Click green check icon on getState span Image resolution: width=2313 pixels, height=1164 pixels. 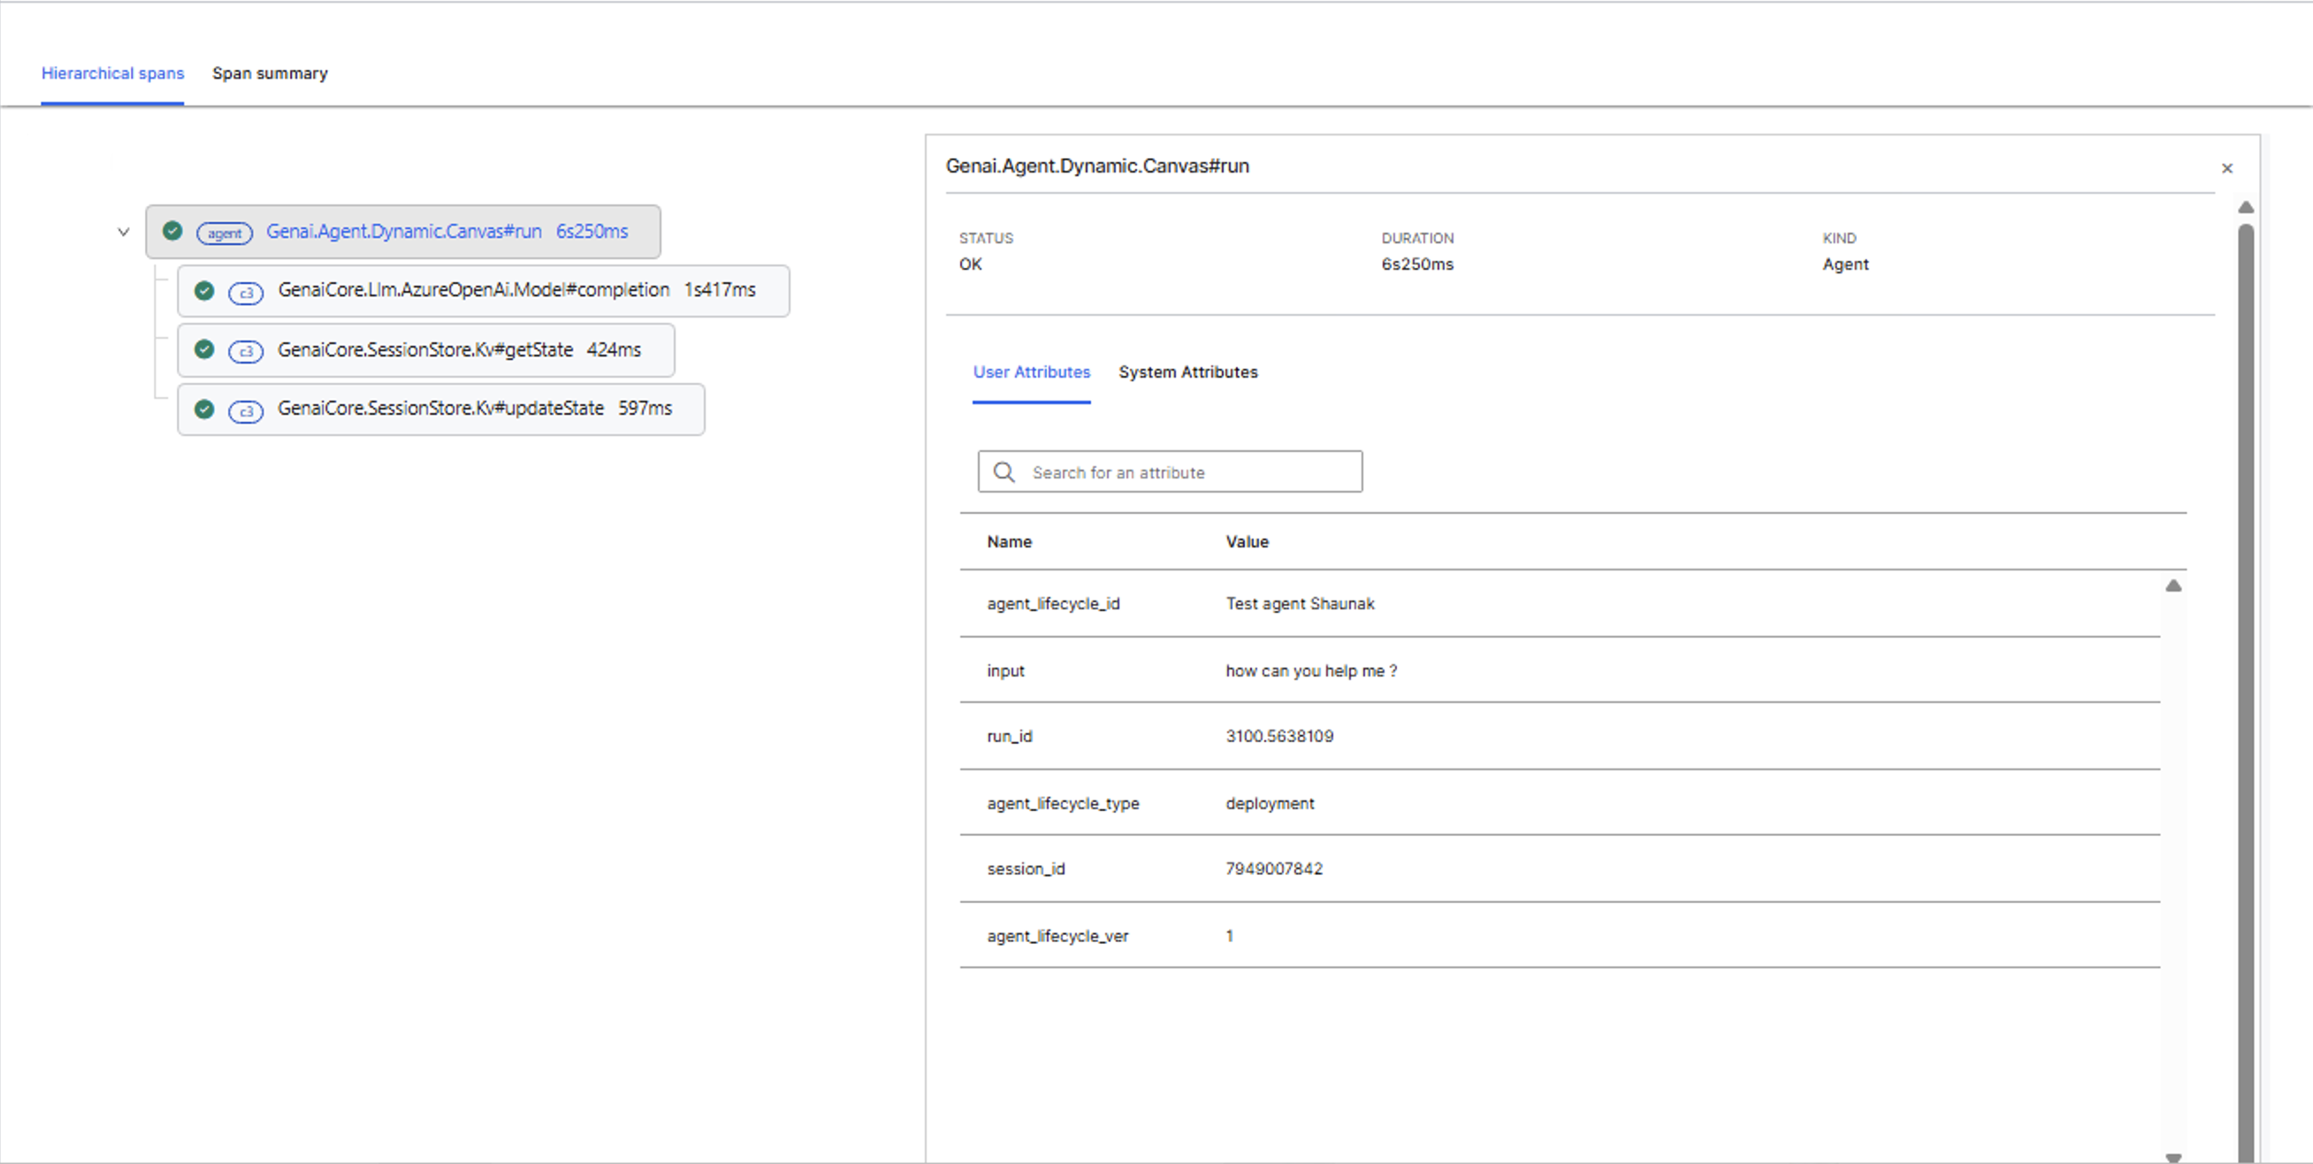click(x=204, y=349)
